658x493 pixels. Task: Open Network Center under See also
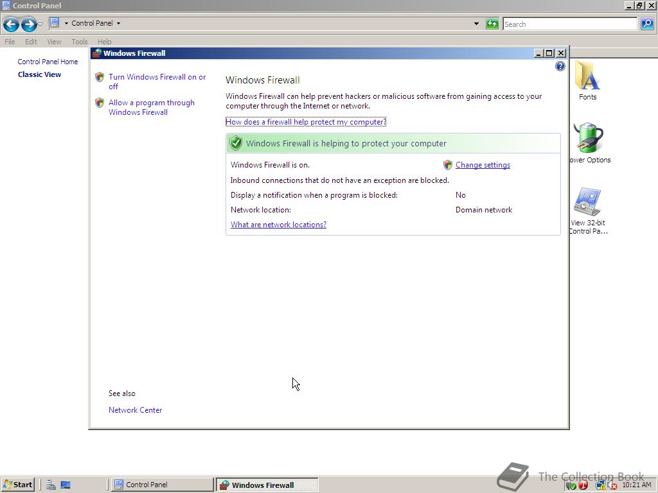click(x=135, y=410)
